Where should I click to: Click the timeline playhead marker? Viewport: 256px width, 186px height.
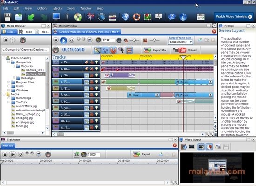click(183, 57)
